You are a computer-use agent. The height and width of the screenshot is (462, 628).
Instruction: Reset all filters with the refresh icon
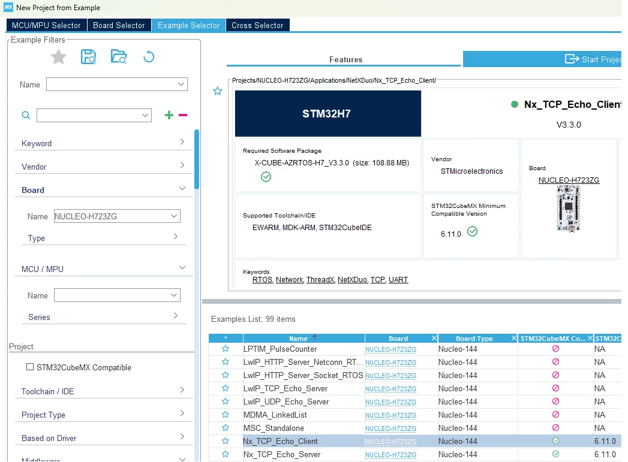(x=149, y=57)
